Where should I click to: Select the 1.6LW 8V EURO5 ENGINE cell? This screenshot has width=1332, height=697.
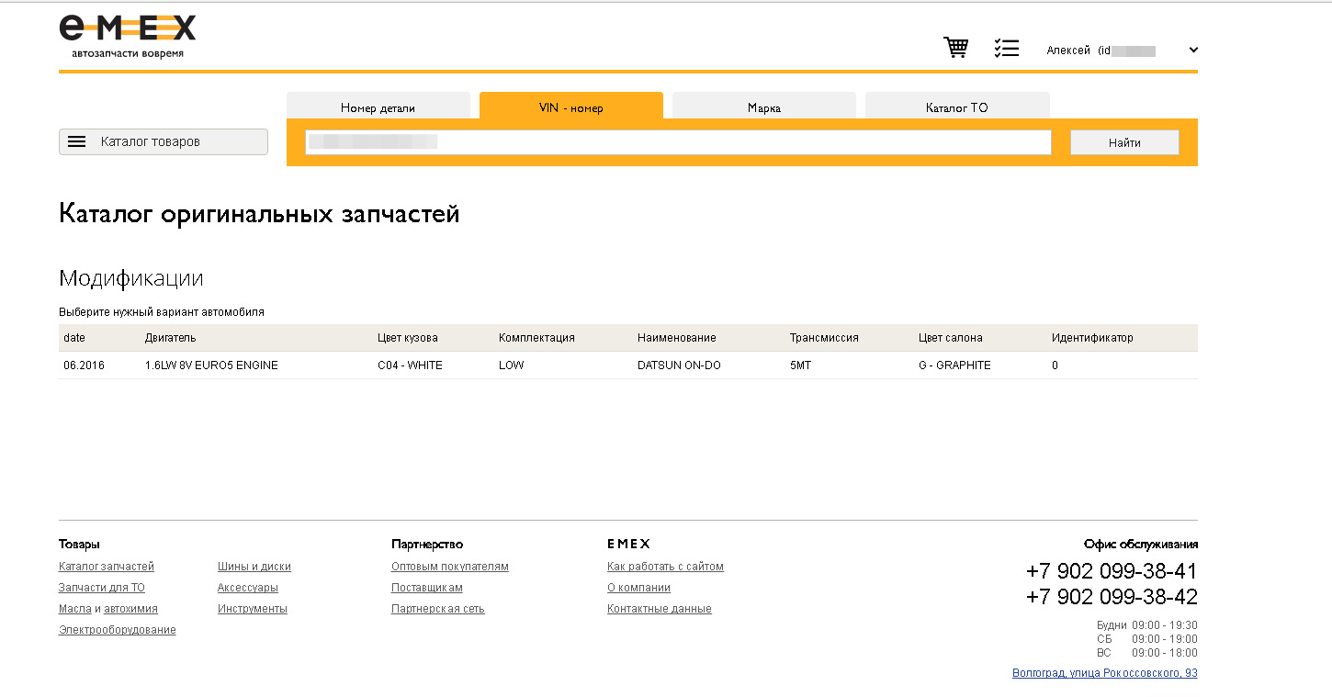click(211, 365)
